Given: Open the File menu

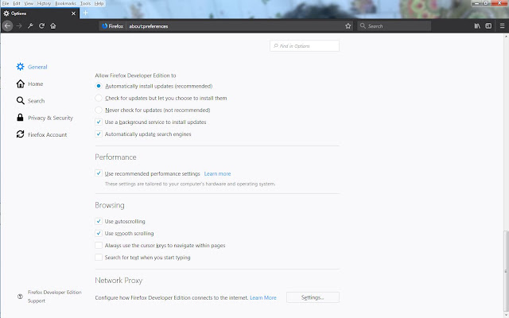Looking at the screenshot, I should [x=6, y=3].
